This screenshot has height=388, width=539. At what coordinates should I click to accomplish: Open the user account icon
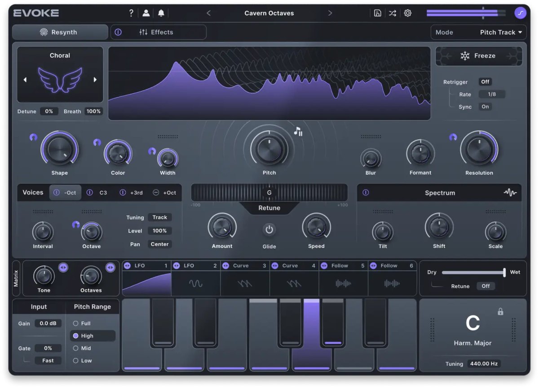pos(146,13)
